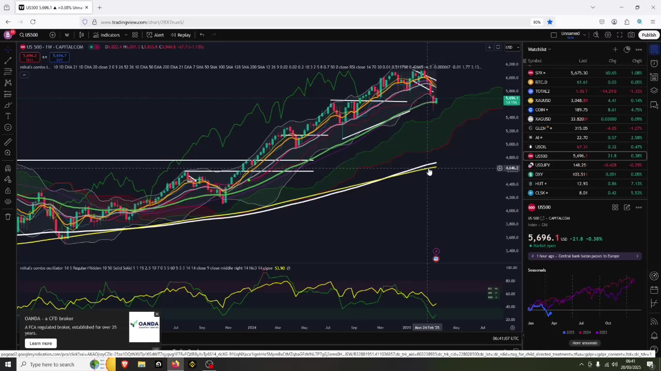Select the crosshair cursor tool
The height and width of the screenshot is (371, 661).
[8, 50]
